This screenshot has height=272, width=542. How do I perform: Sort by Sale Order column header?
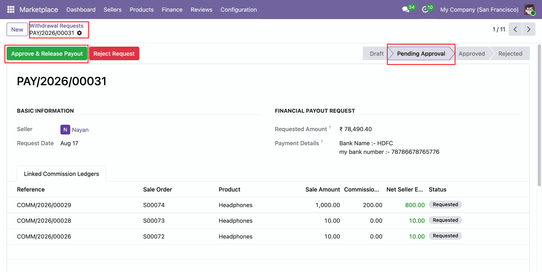pyautogui.click(x=158, y=190)
